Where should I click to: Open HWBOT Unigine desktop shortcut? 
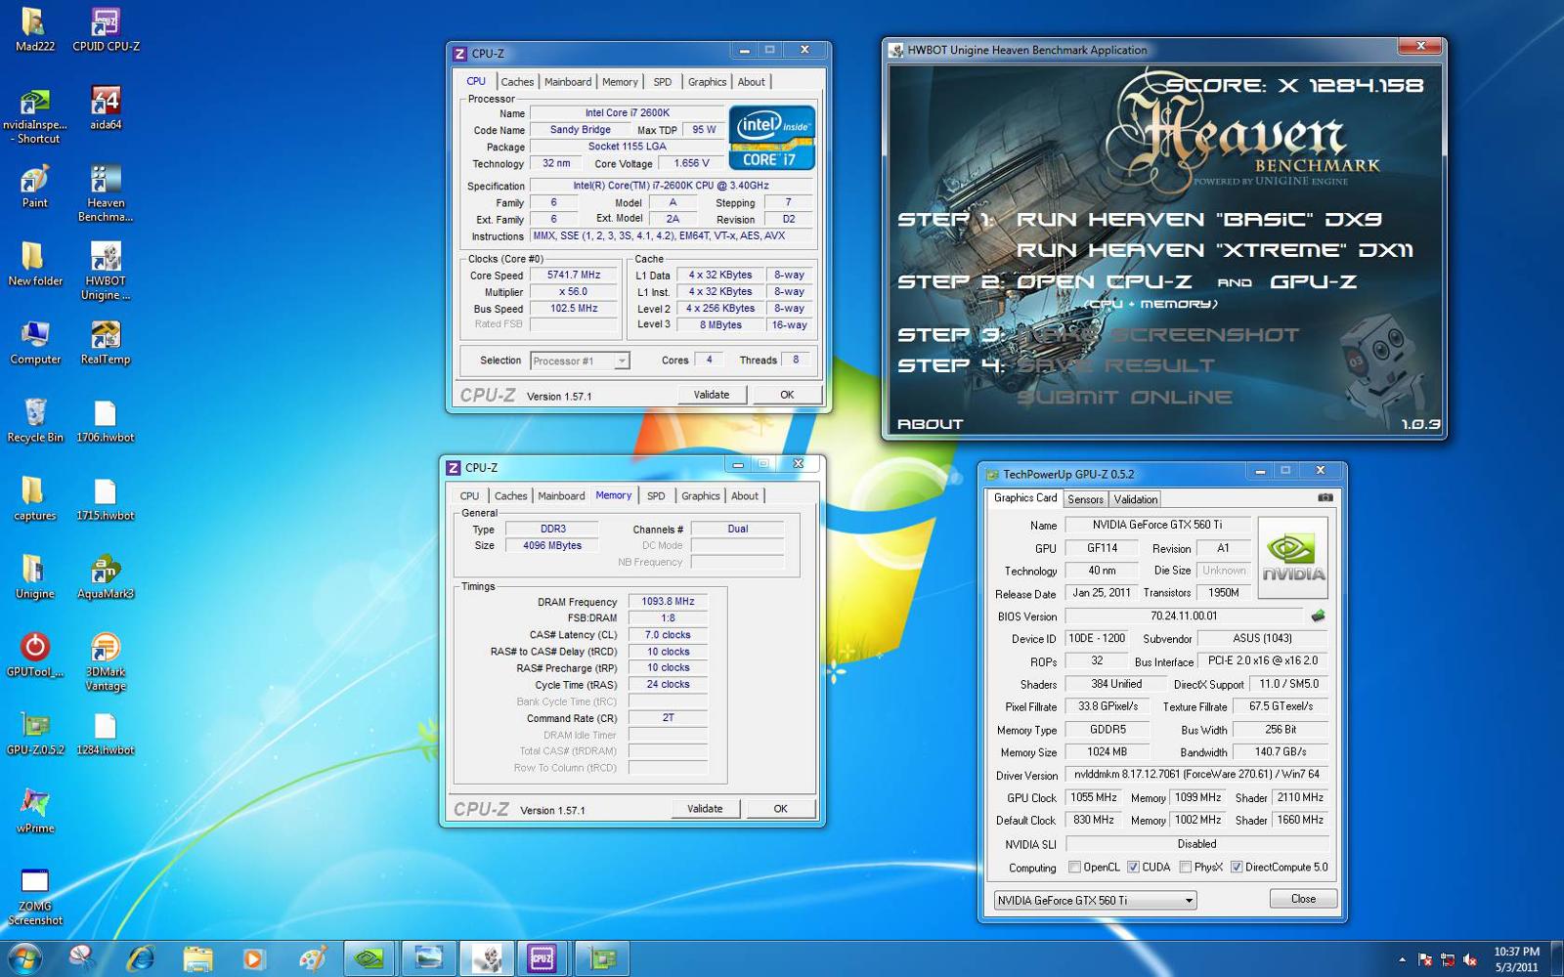(106, 271)
